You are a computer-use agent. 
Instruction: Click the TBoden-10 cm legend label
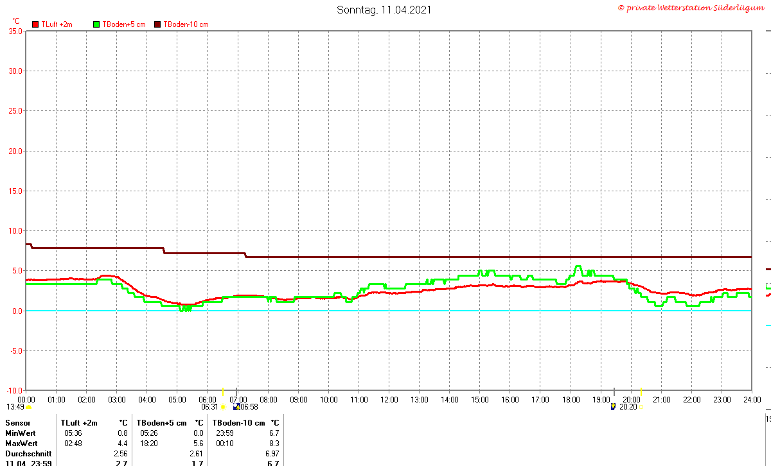pos(186,24)
